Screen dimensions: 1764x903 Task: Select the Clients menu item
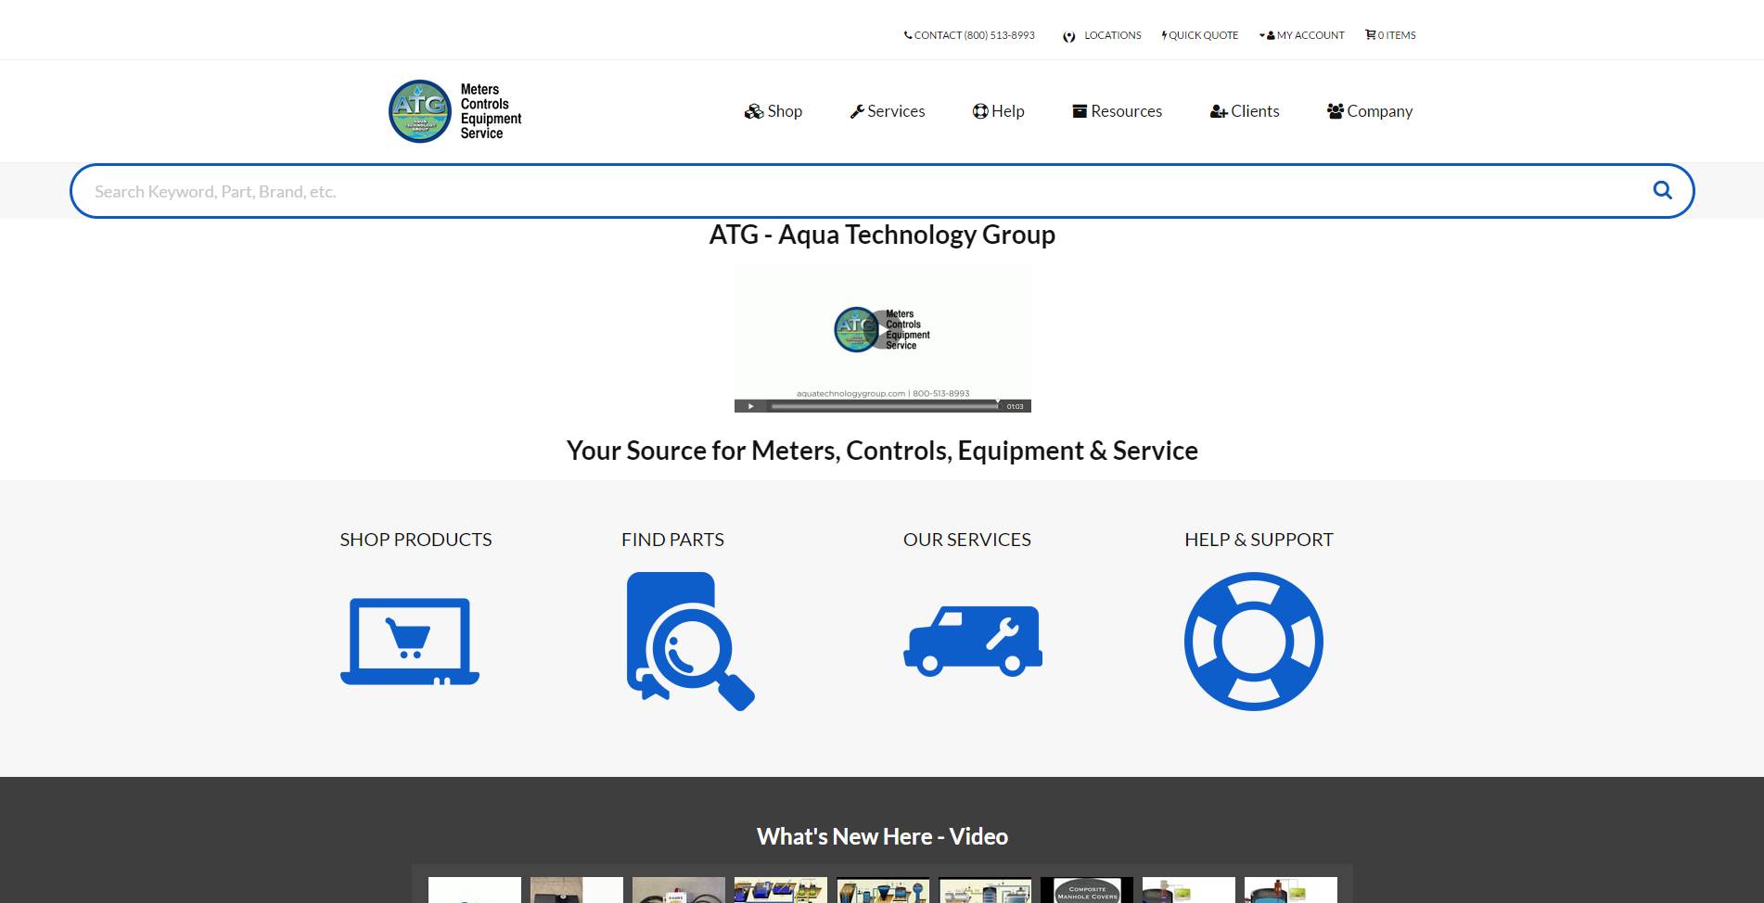(x=1245, y=110)
